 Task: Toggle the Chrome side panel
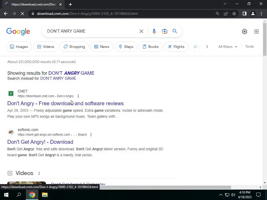pyautogui.click(x=245, y=14)
